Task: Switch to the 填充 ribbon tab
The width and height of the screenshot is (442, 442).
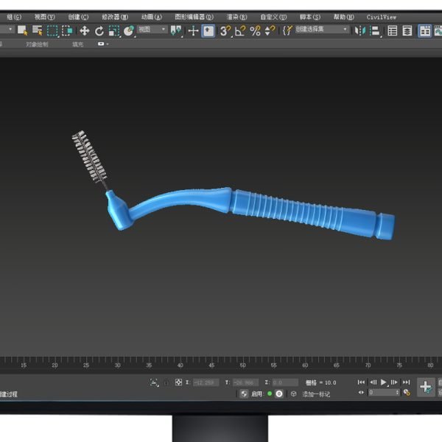Action: point(78,44)
